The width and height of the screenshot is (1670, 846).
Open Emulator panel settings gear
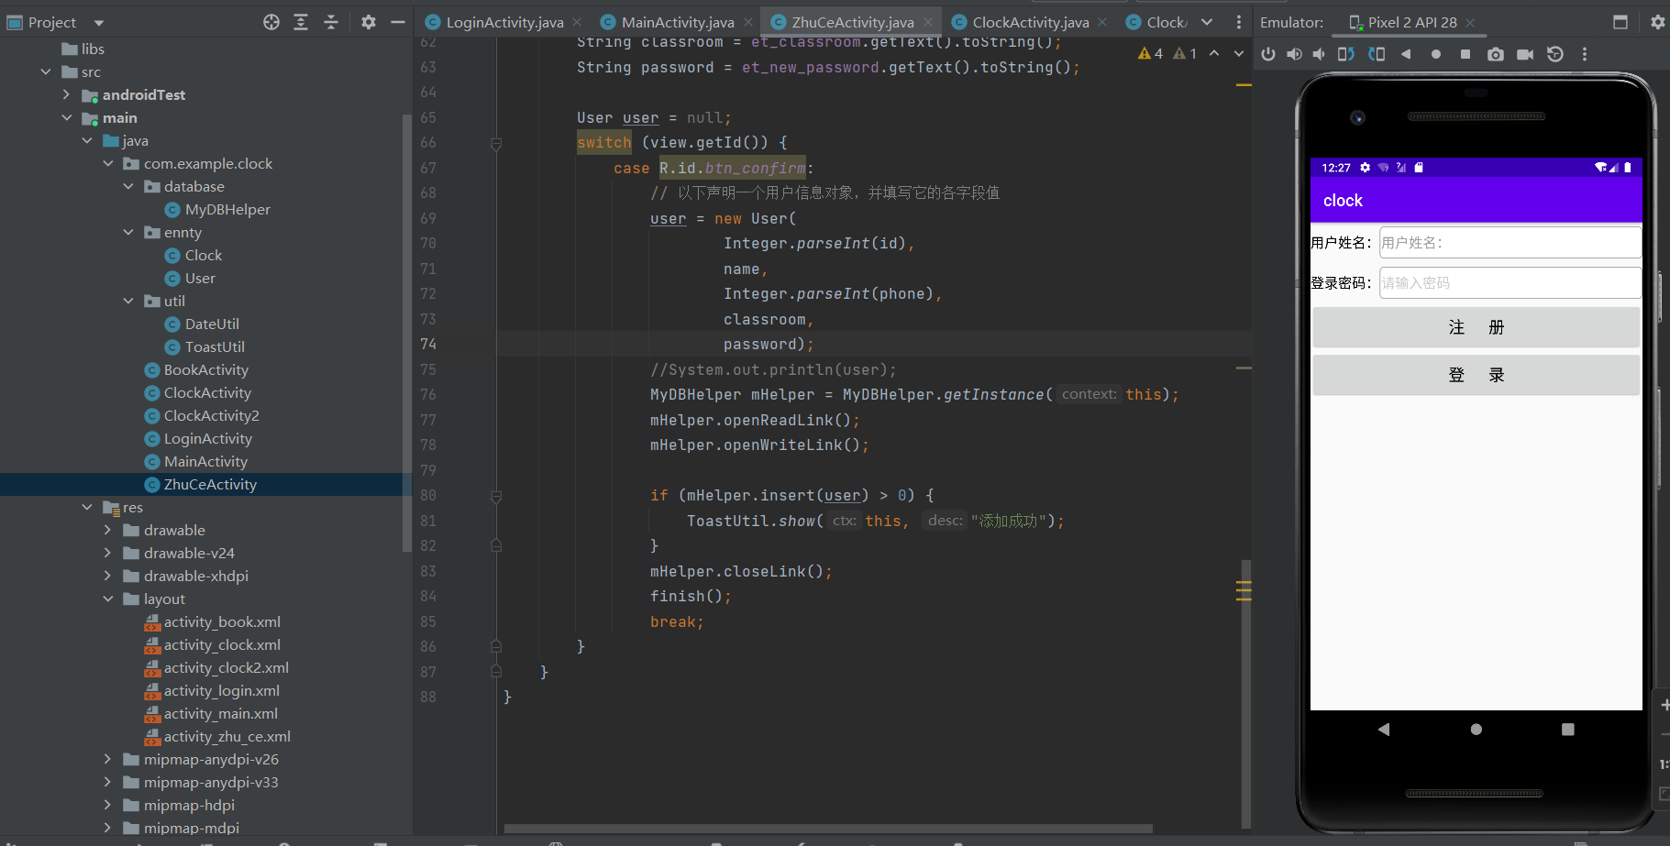pyautogui.click(x=1658, y=22)
